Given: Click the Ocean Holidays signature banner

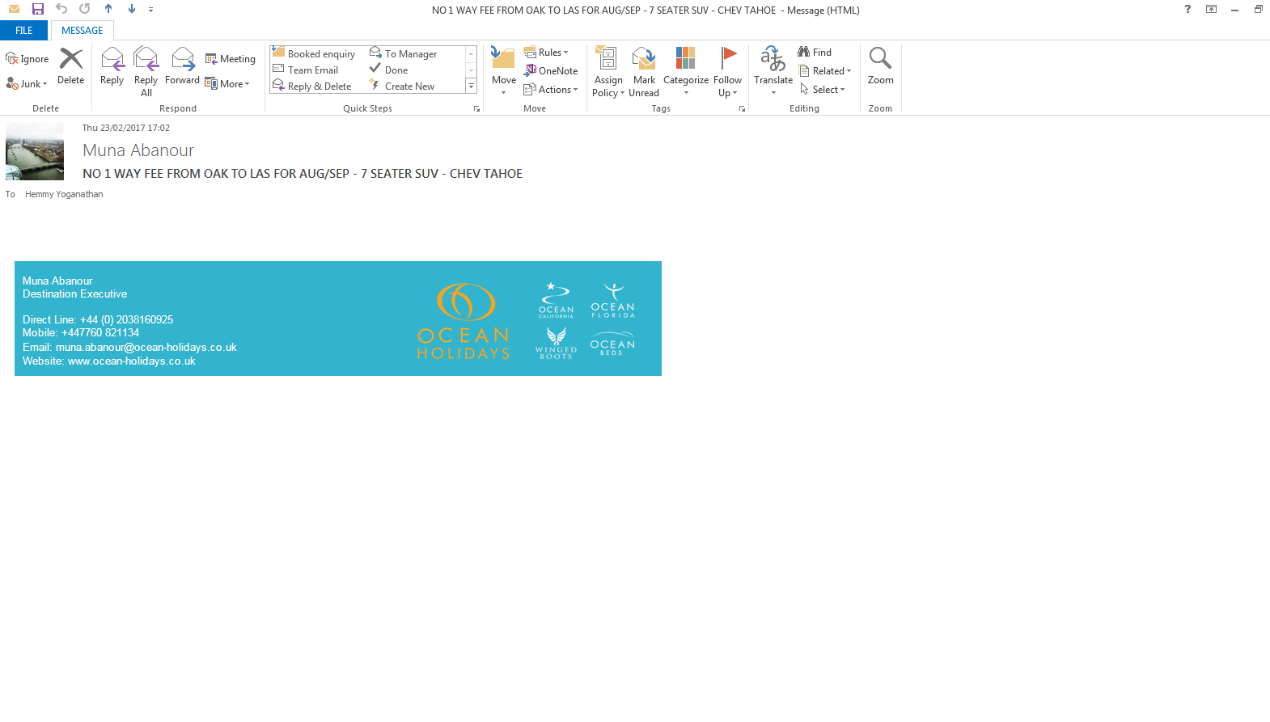Looking at the screenshot, I should point(338,319).
